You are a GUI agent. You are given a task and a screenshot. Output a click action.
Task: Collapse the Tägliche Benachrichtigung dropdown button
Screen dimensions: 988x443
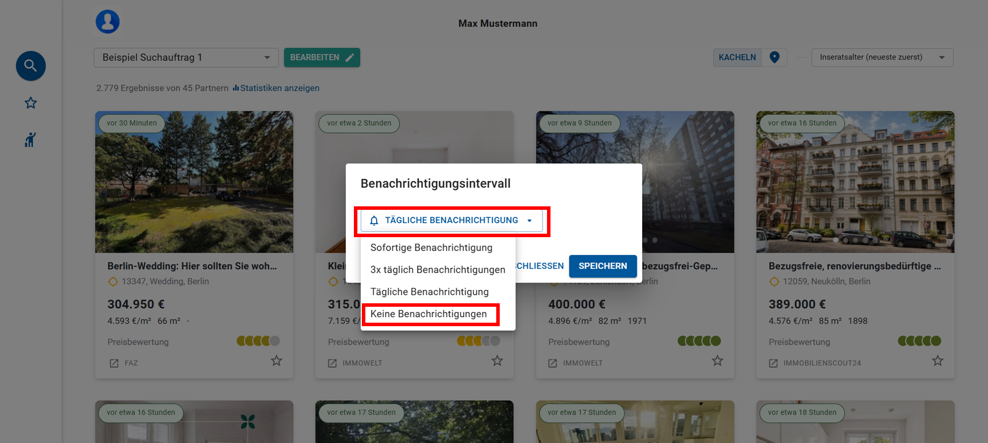point(451,220)
